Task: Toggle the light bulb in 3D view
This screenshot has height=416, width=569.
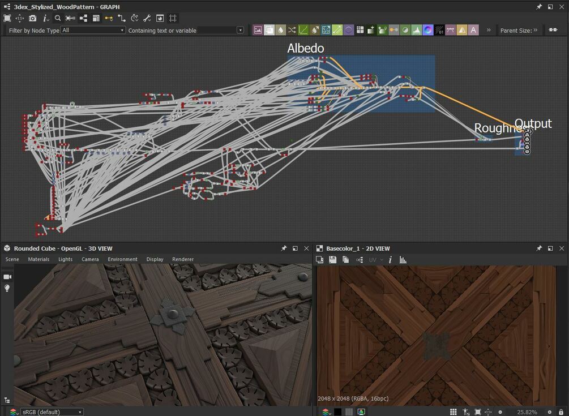Action: tap(7, 288)
